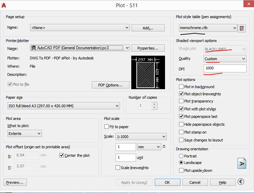
Task: Enable Scale lineweights
Action: 118,167
